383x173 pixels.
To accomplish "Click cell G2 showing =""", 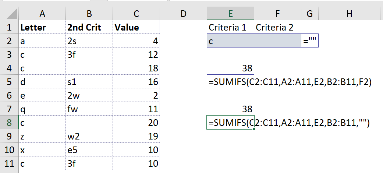I will 310,40.
